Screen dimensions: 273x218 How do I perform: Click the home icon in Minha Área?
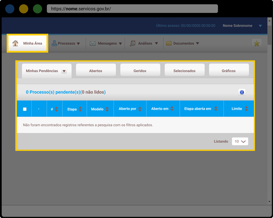point(15,43)
